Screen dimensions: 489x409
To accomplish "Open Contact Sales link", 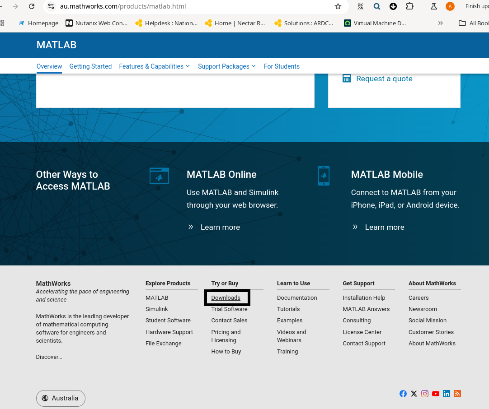I will tap(229, 320).
